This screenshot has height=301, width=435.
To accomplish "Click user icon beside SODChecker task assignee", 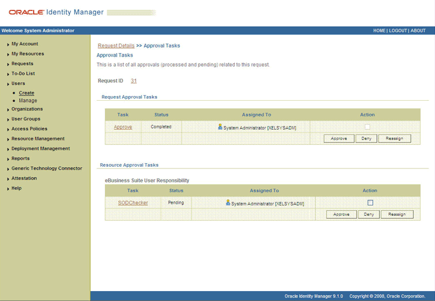I will point(228,203).
